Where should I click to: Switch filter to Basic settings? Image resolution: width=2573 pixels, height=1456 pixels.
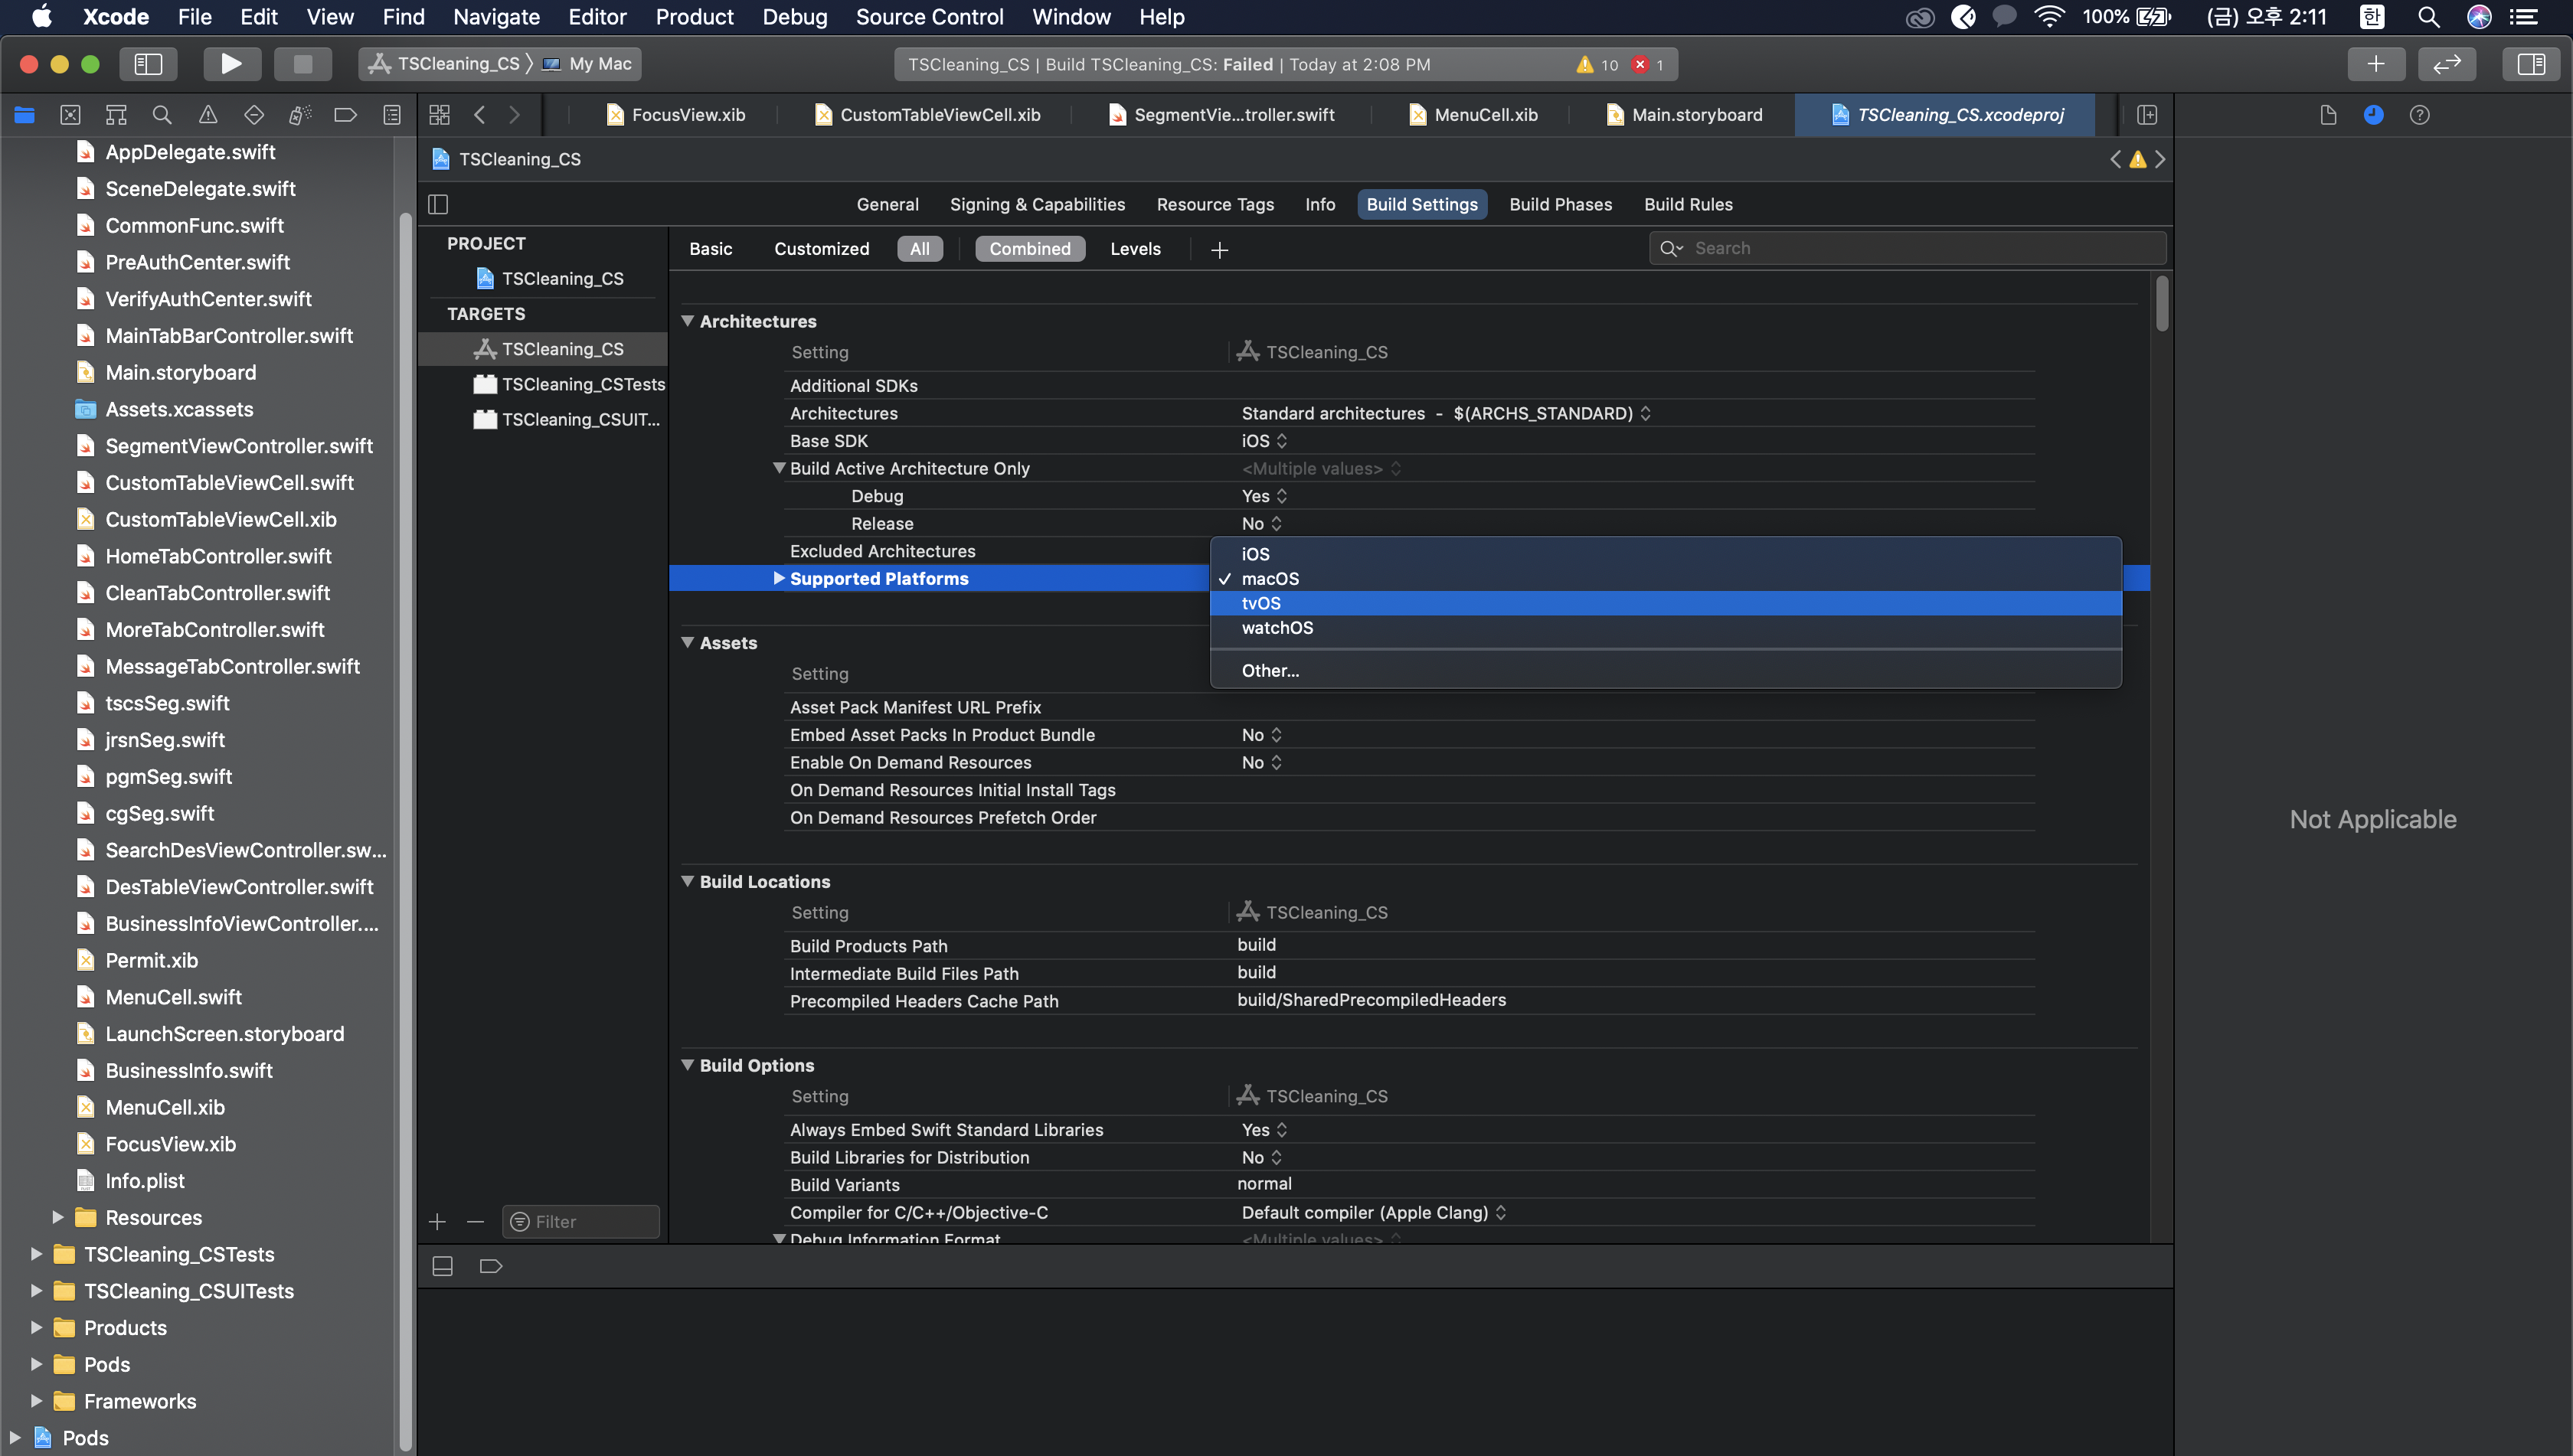(711, 249)
